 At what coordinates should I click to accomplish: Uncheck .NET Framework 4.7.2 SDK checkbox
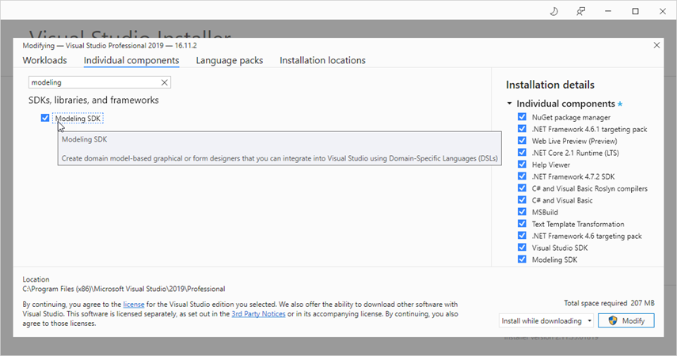click(x=522, y=176)
